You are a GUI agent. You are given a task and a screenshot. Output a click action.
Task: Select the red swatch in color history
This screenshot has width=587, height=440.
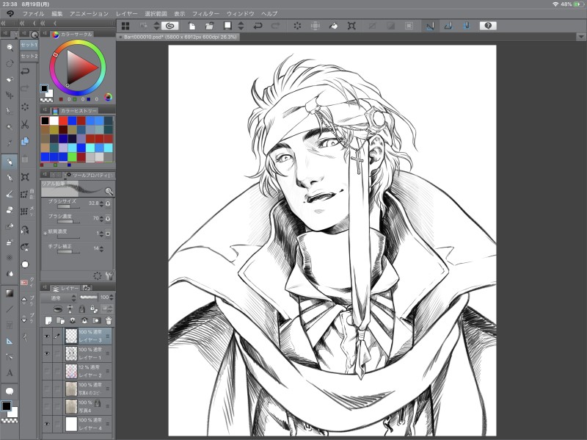pyautogui.click(x=64, y=120)
